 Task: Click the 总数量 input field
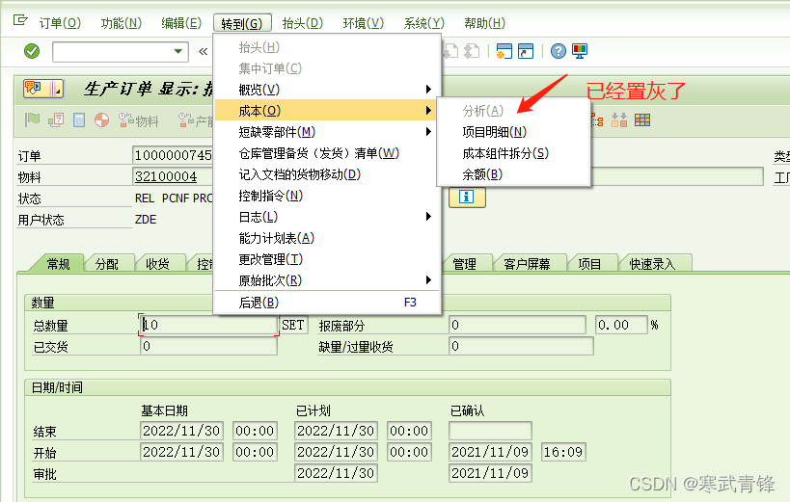[x=208, y=325]
